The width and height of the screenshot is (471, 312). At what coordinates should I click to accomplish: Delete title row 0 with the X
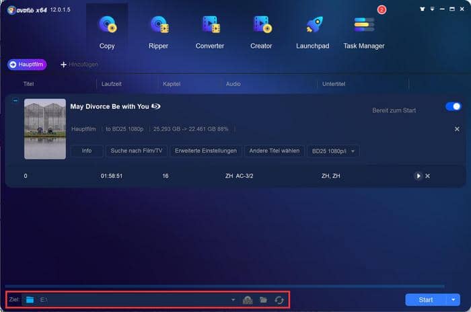[x=427, y=176]
